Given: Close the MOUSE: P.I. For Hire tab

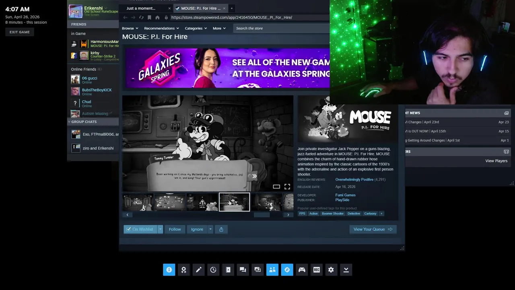Looking at the screenshot, I should (224, 8).
